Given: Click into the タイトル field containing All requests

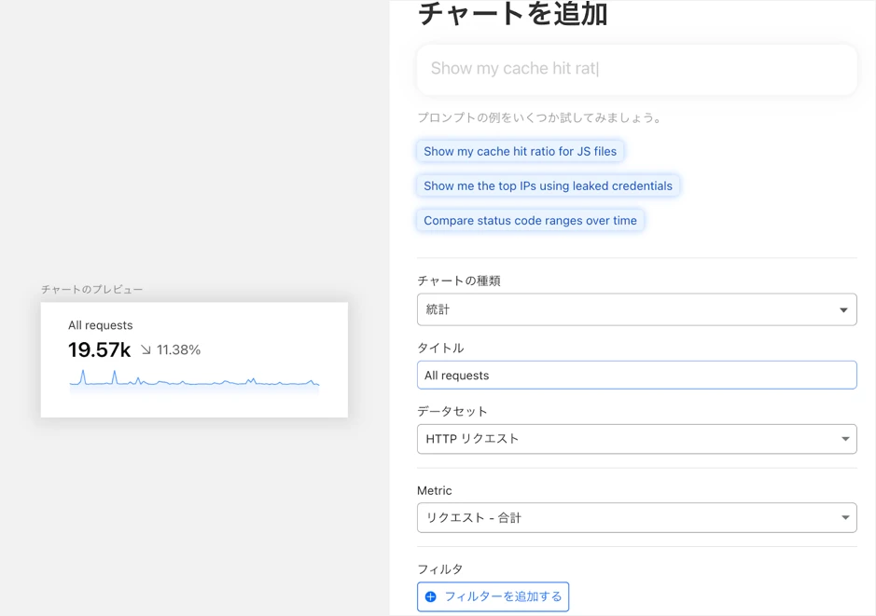Looking at the screenshot, I should [636, 376].
